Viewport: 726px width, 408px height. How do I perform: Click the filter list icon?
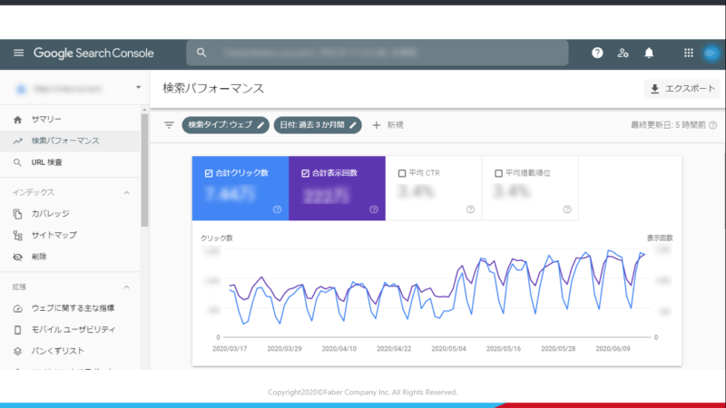(168, 125)
